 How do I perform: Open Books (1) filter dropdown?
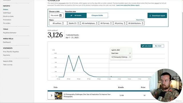pyautogui.click(x=74, y=23)
